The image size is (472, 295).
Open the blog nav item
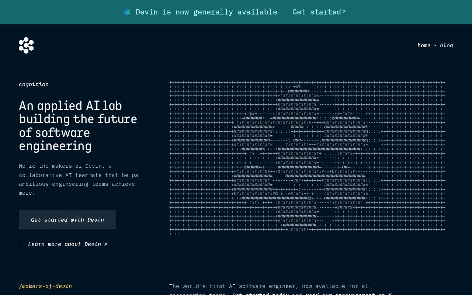tap(447, 46)
